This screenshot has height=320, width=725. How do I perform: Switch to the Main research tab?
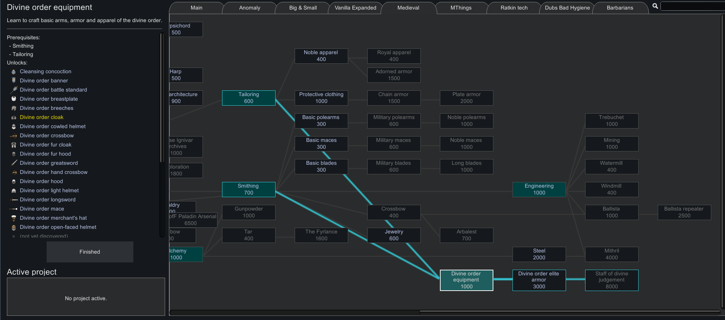pos(196,8)
